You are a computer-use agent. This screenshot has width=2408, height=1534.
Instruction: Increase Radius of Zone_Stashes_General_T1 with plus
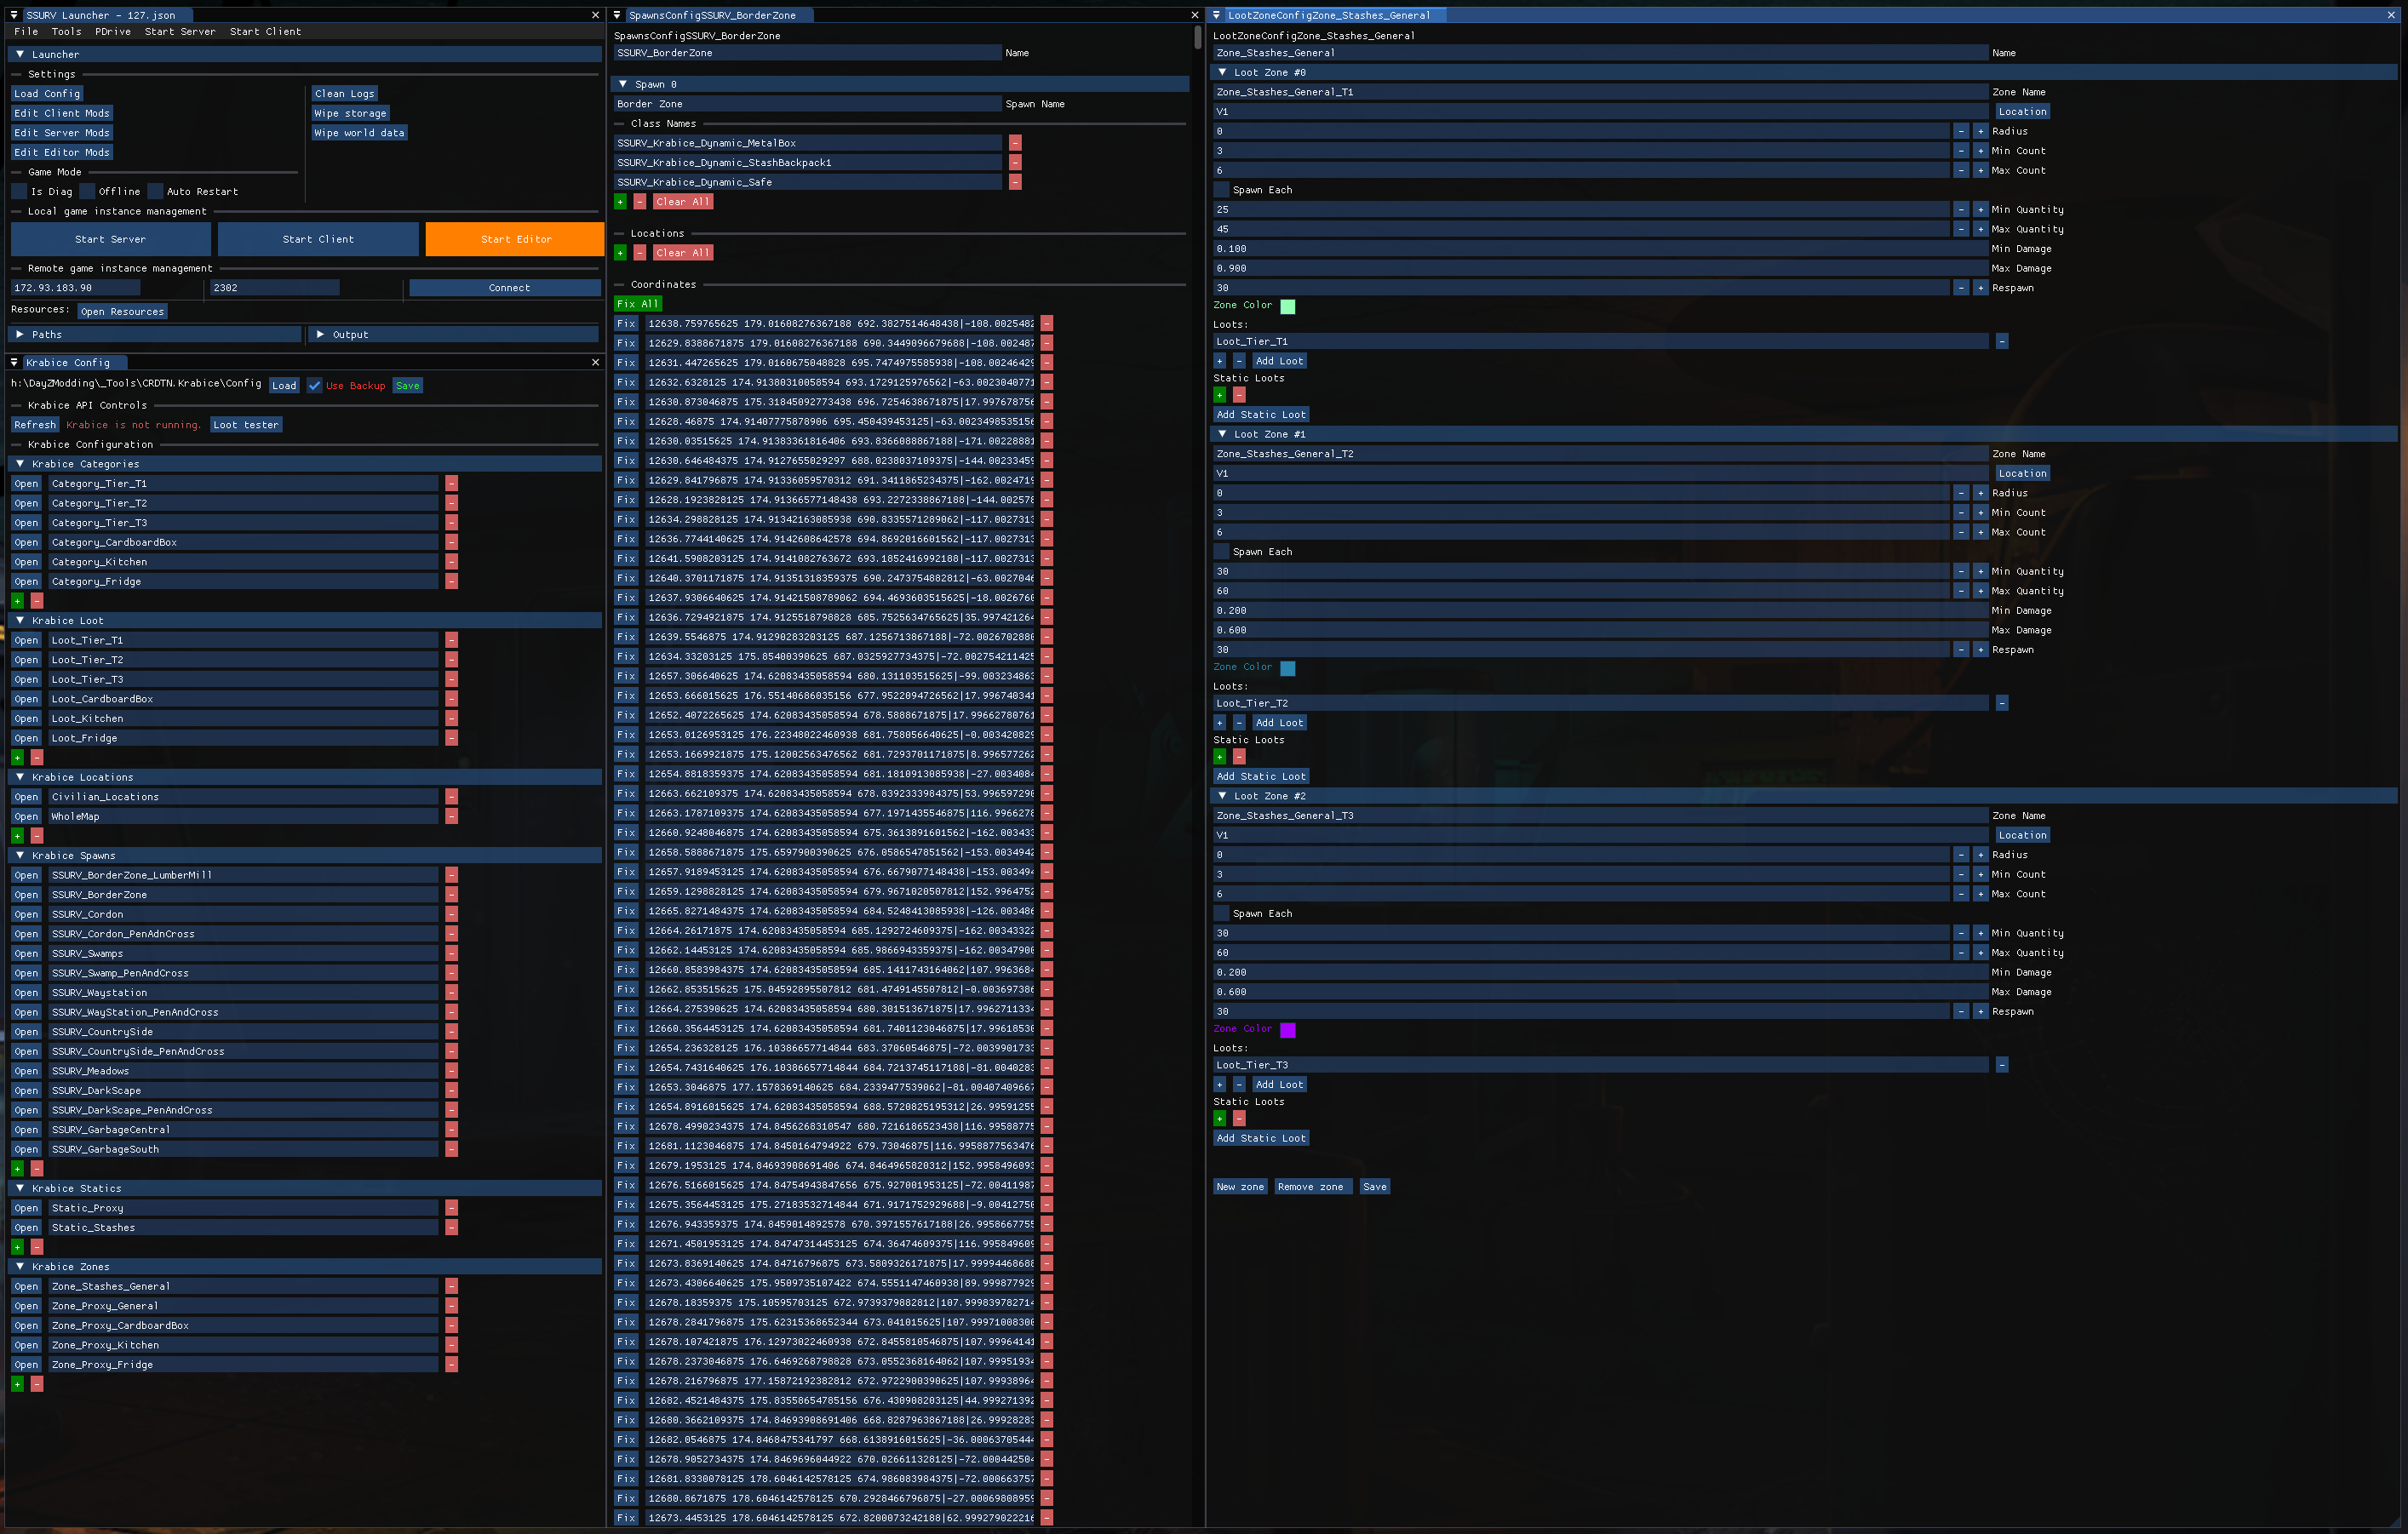pos(1980,132)
